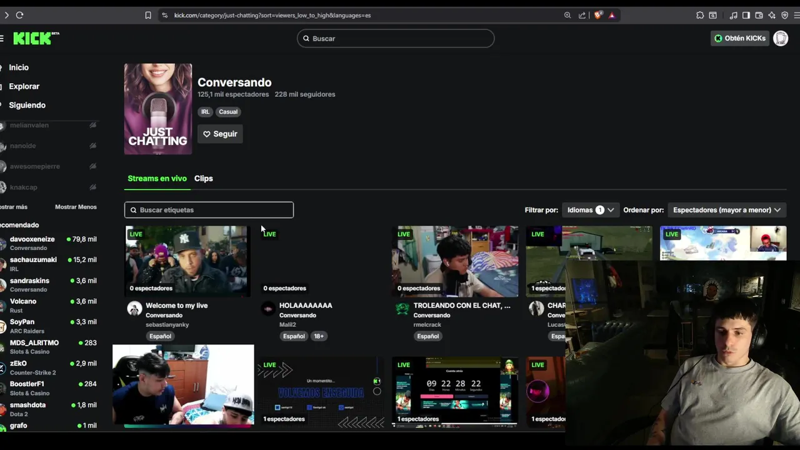
Task: Click the Kick logo
Action: tap(36, 38)
